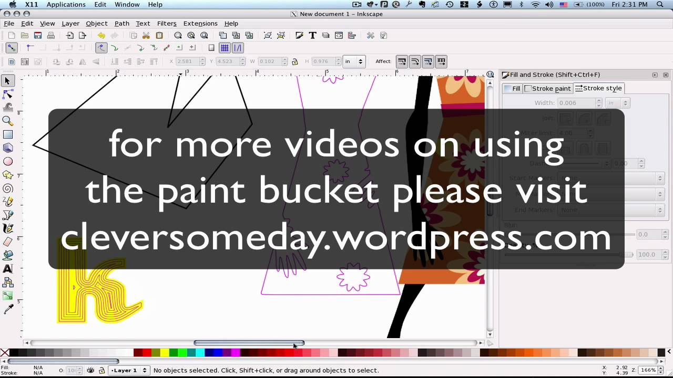
Task: Toggle the enable snapping button
Action: [12, 48]
